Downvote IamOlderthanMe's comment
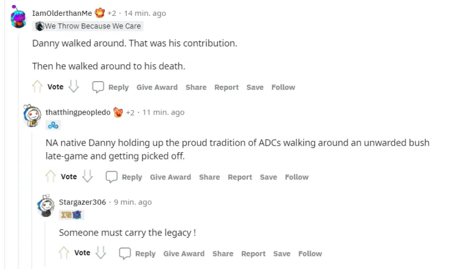 [x=73, y=87]
